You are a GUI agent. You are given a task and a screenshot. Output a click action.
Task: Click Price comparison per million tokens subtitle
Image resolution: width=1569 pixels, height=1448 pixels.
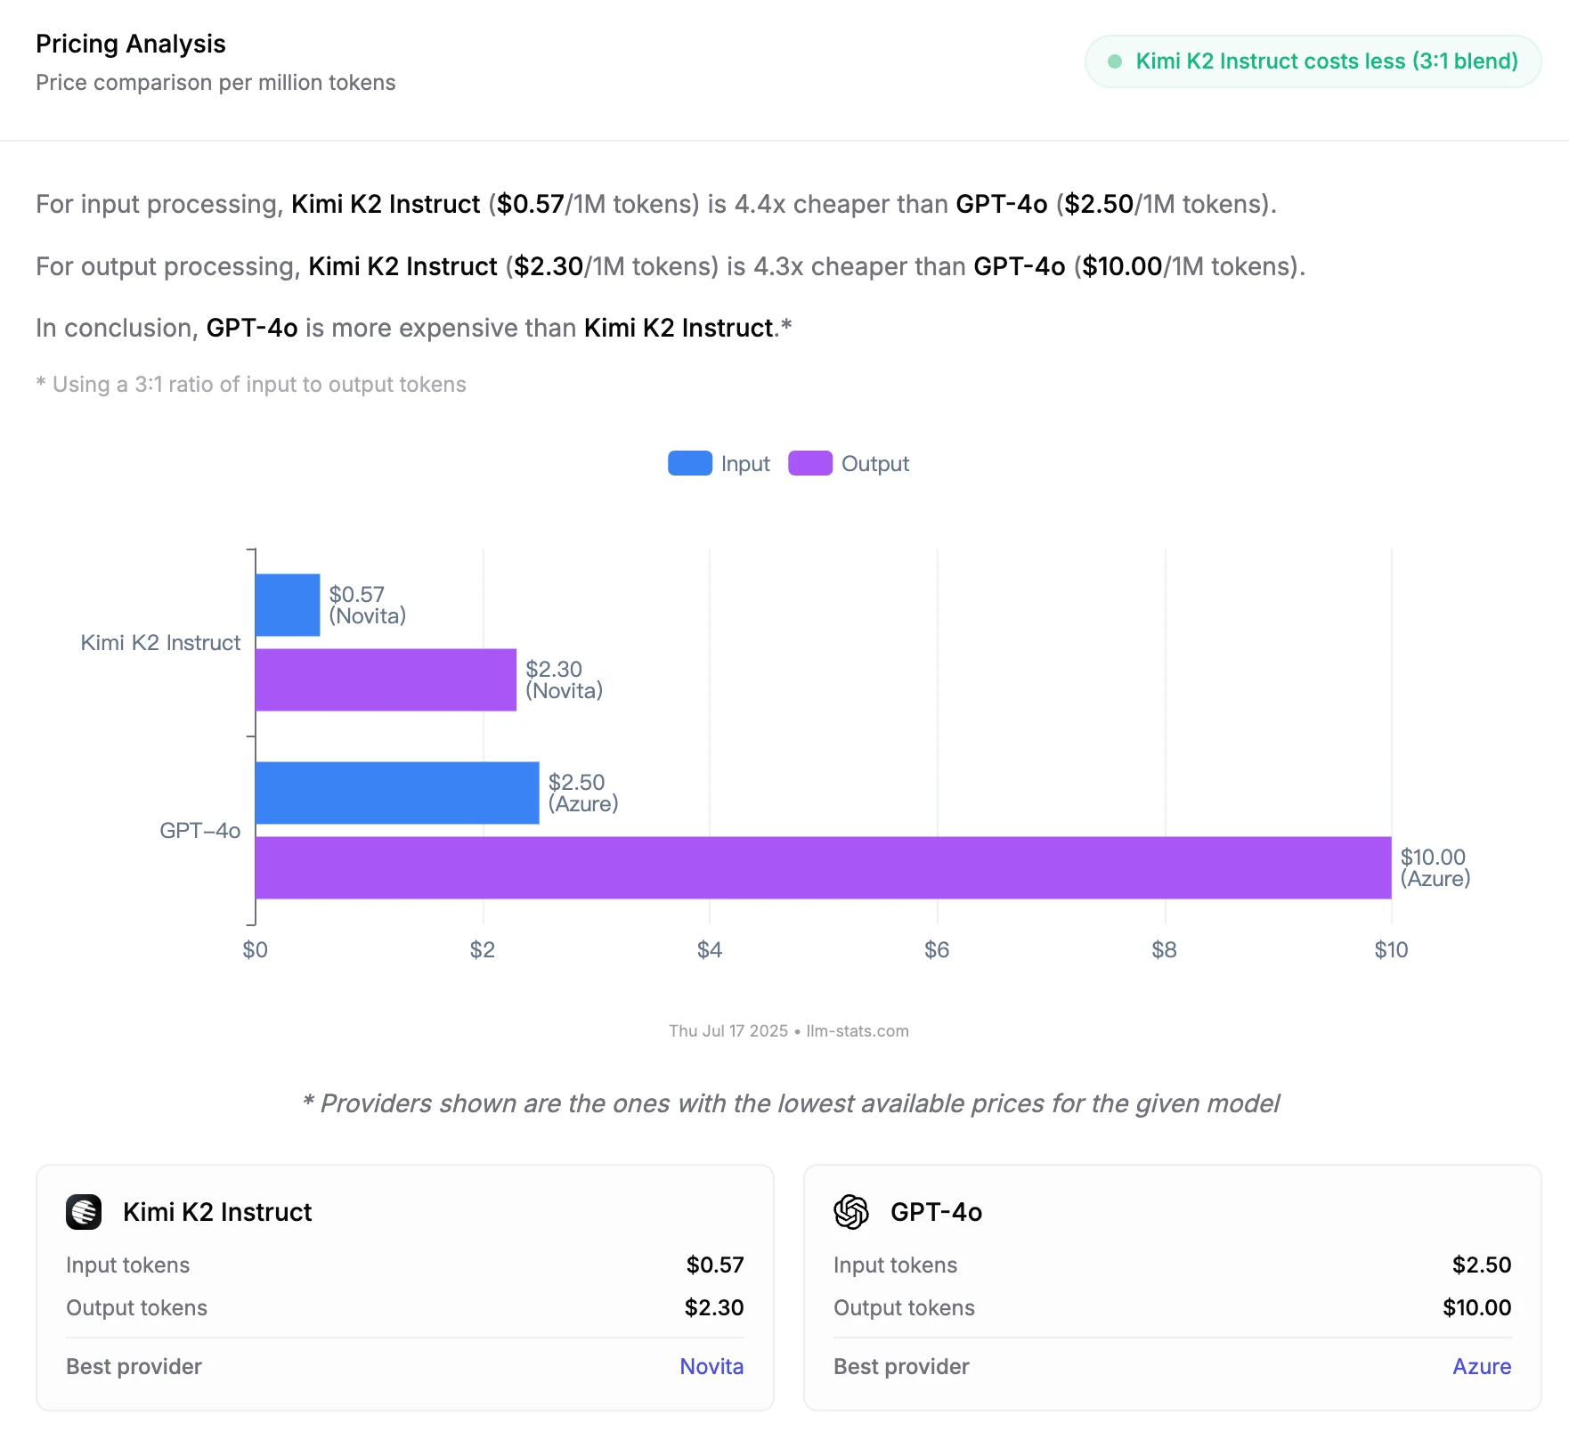pos(215,83)
